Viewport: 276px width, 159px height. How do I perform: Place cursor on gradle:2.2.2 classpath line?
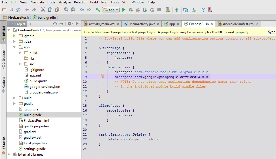162,72
